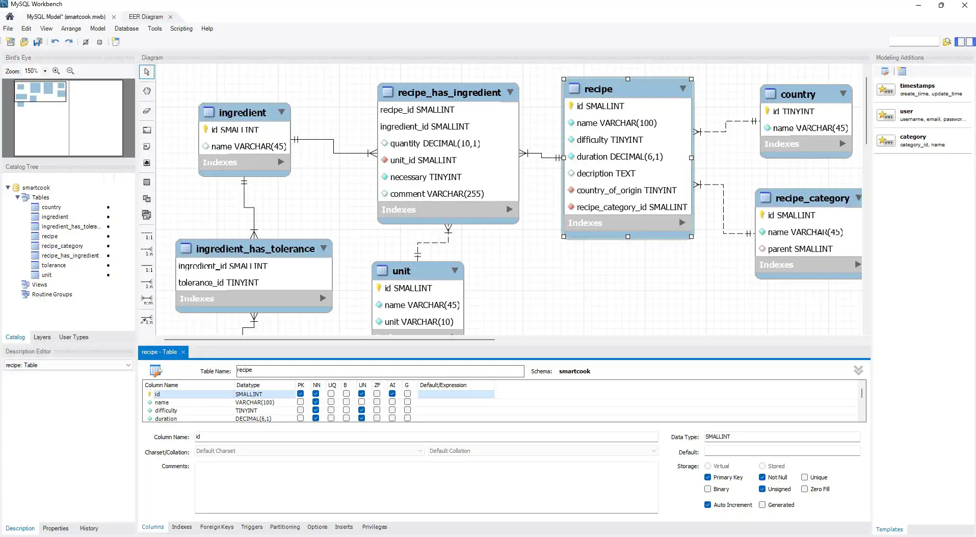The width and height of the screenshot is (976, 537).
Task: Select the pointer selection tool
Action: (x=147, y=72)
